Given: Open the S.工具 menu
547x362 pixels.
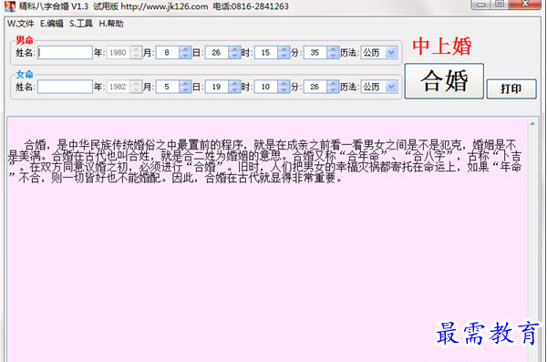Looking at the screenshot, I should (x=81, y=24).
